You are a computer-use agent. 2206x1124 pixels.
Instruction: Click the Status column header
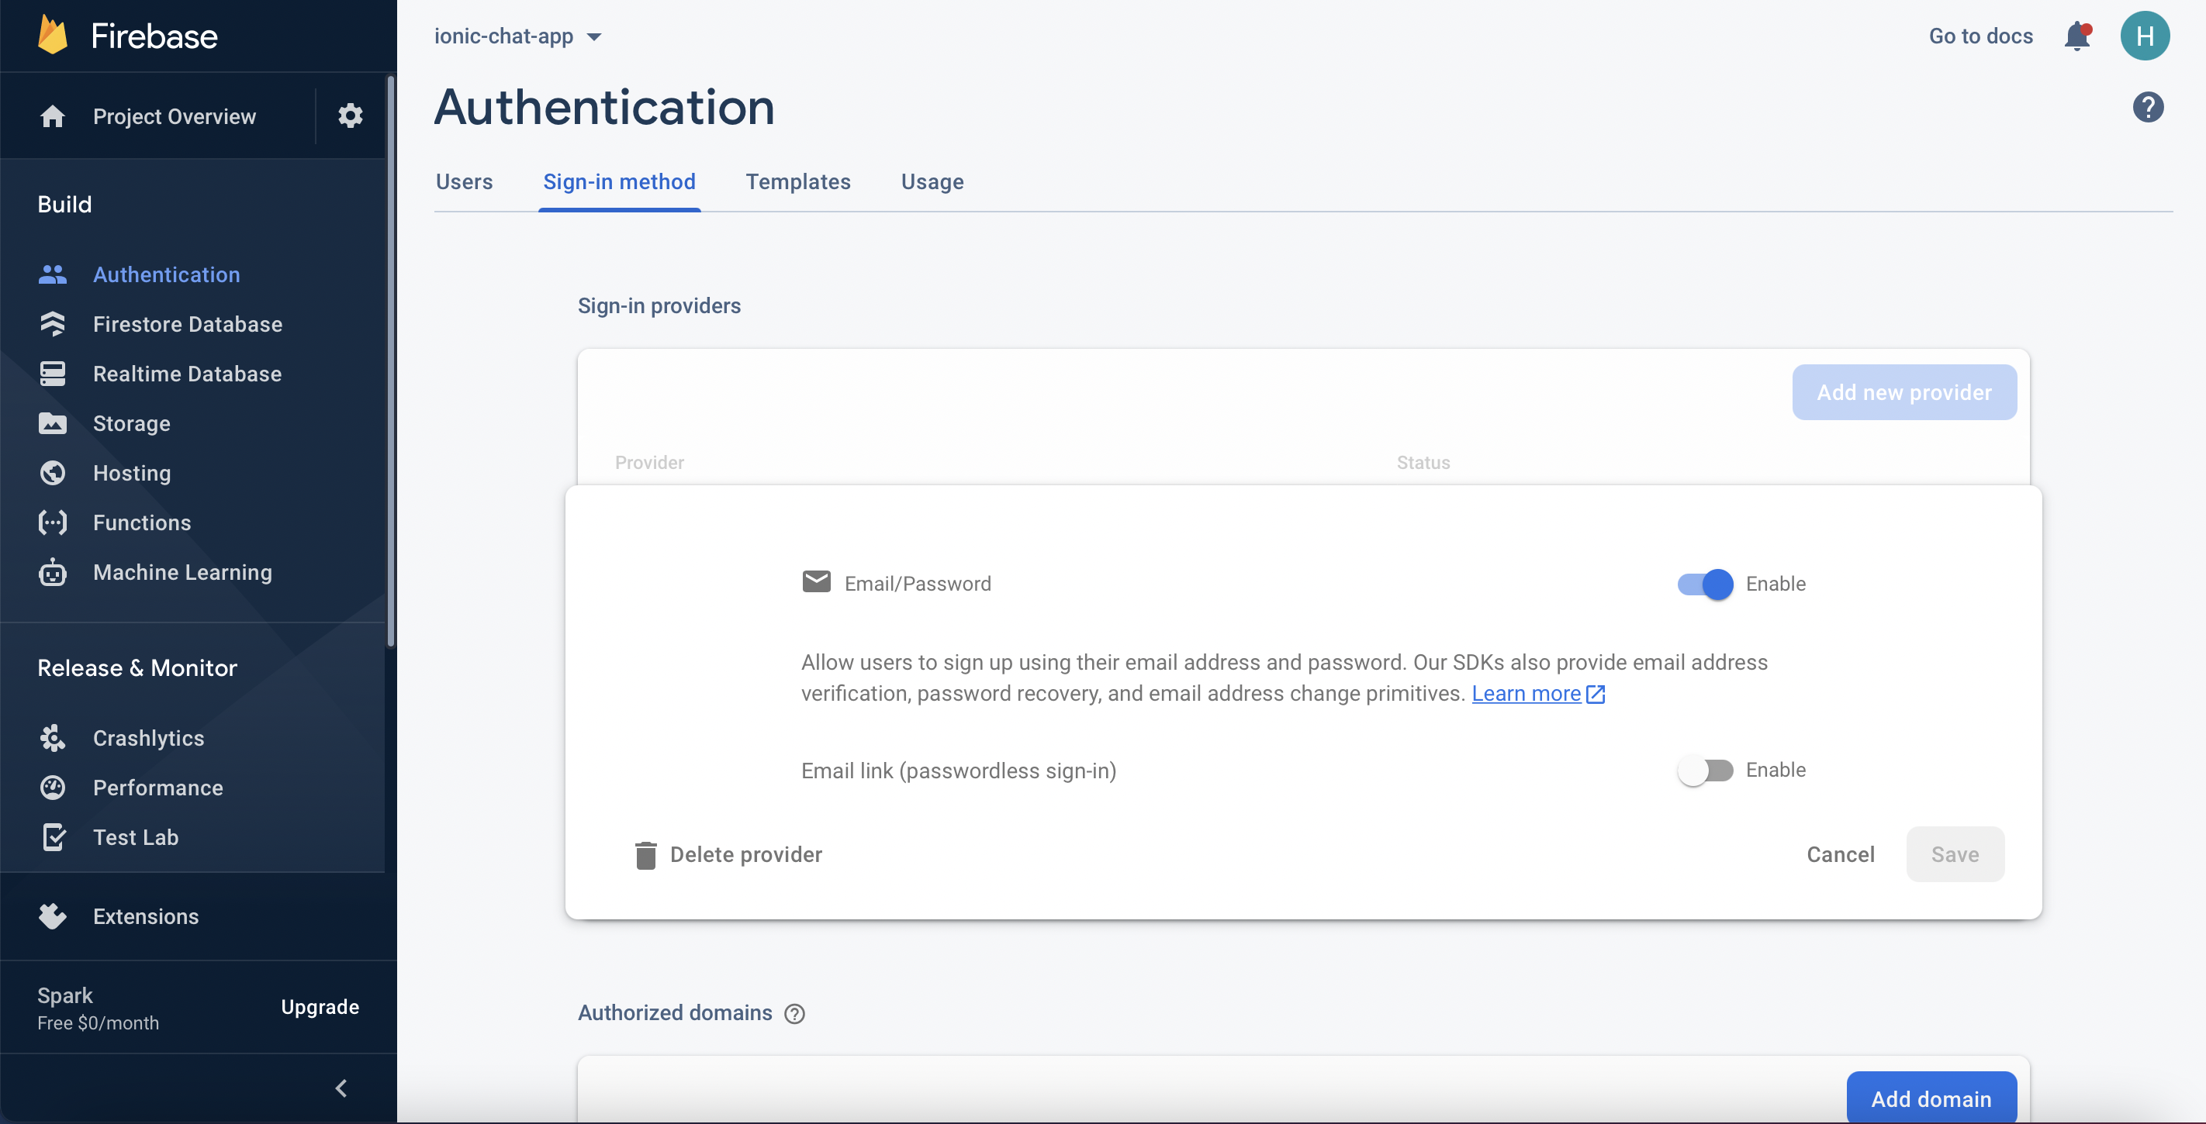(1423, 462)
